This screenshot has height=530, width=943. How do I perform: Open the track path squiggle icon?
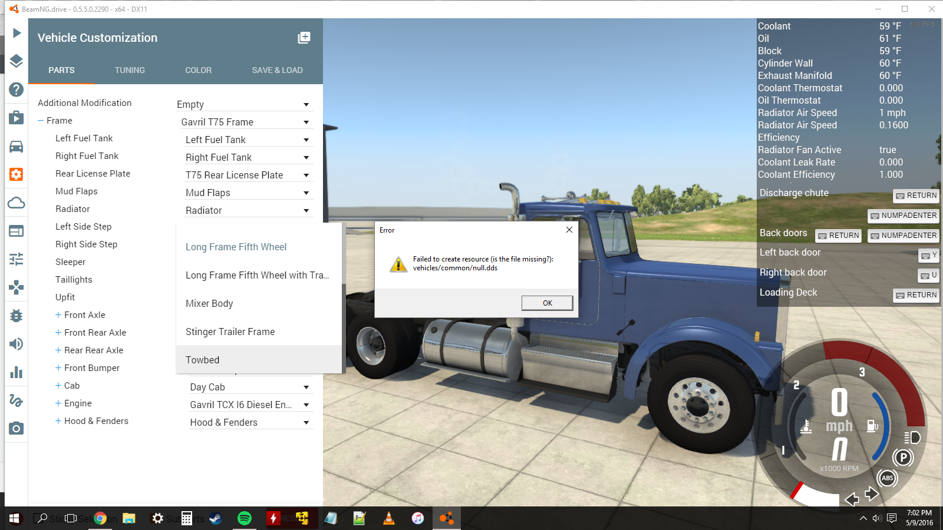point(17,400)
